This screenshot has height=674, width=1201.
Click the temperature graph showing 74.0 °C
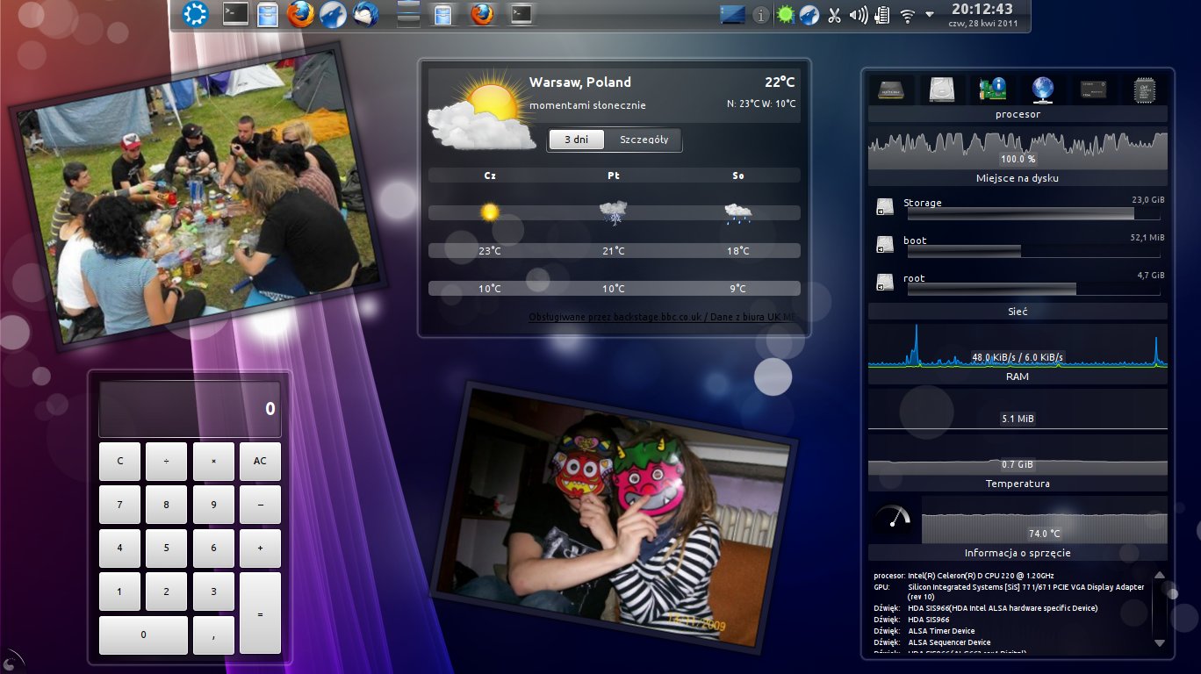click(x=1044, y=519)
